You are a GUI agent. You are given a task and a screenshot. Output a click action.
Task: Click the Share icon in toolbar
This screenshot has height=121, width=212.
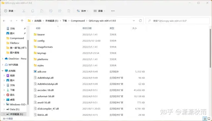pos(60,11)
